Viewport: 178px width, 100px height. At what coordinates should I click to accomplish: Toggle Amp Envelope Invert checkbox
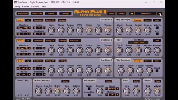157,34
